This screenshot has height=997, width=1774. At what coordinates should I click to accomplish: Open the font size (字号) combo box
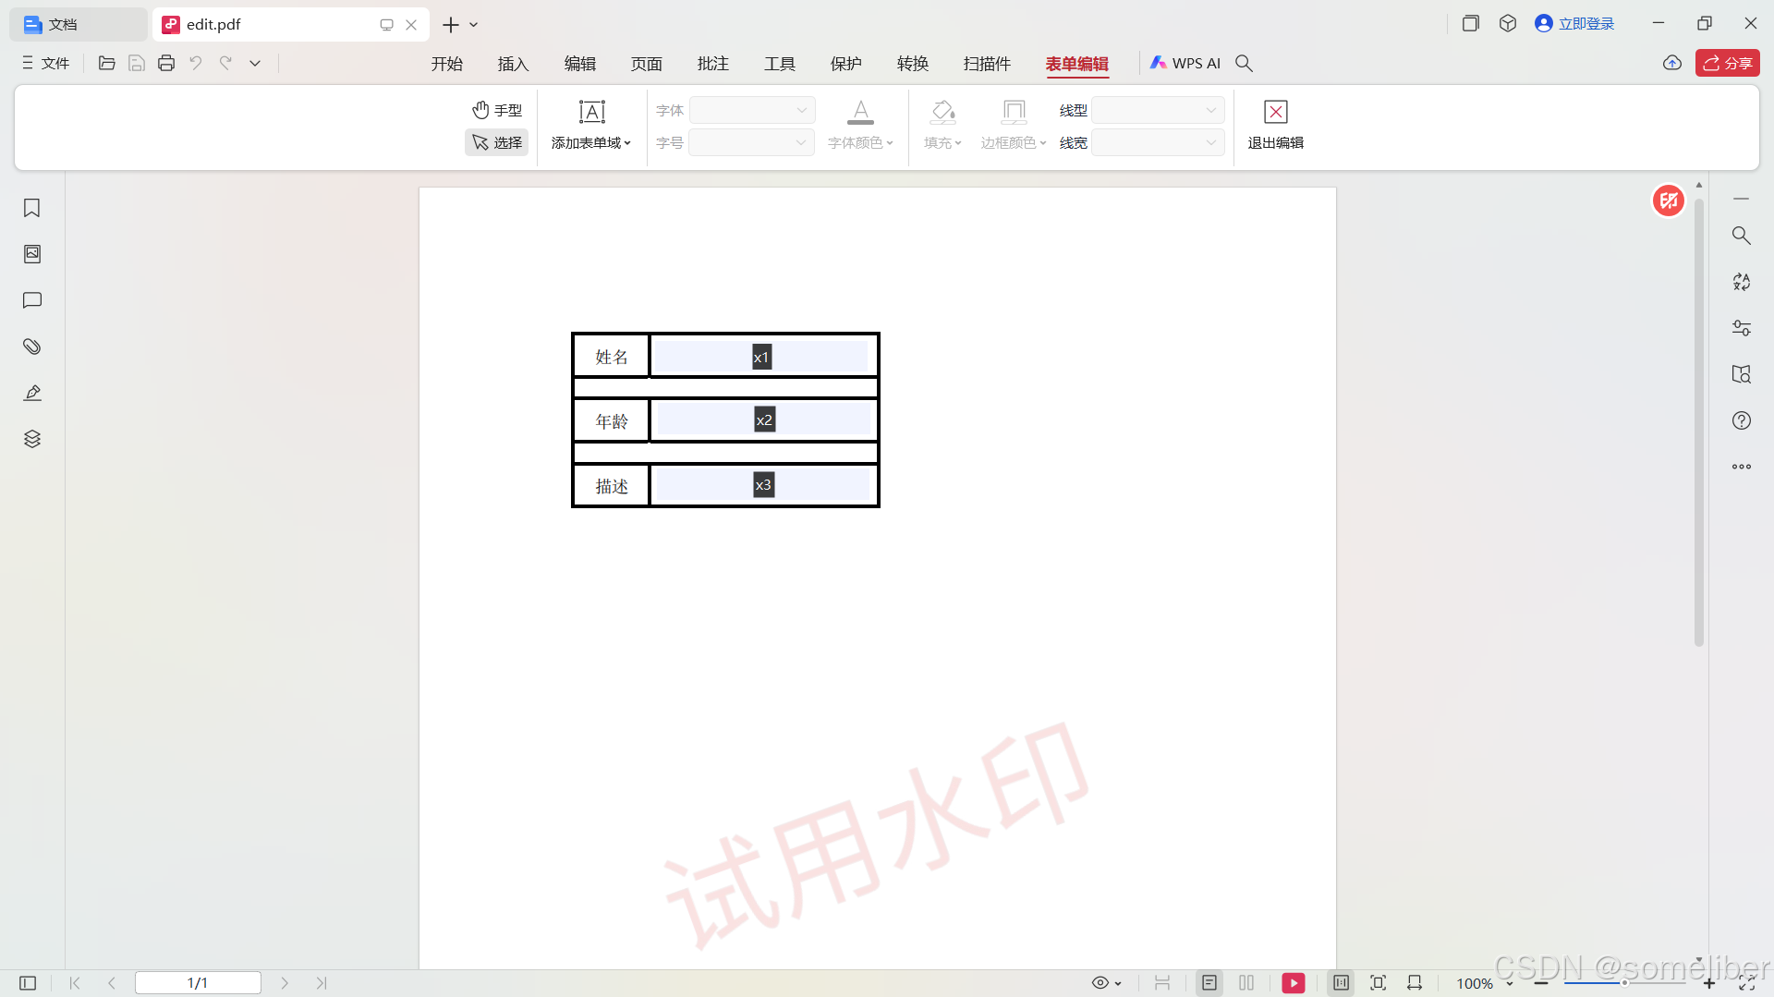pos(752,142)
